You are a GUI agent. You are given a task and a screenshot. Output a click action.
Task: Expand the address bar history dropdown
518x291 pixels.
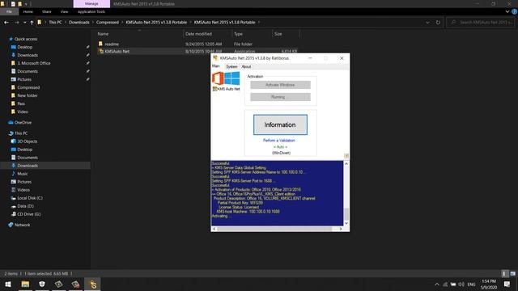coord(427,23)
